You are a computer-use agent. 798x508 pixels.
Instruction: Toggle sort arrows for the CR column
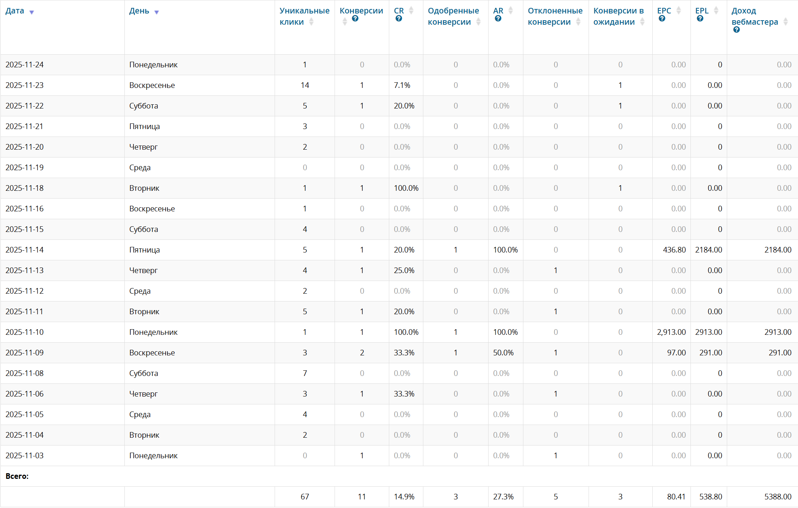(x=411, y=11)
